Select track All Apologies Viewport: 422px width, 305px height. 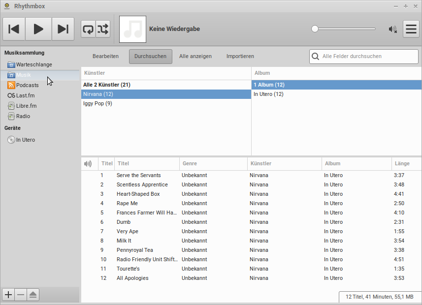[x=251, y=278]
